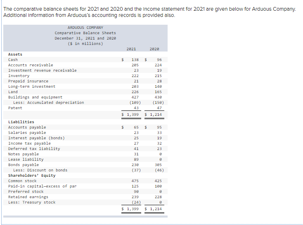Screen dimensions: 303x225
Task: Click the 'Preferred stock' label
Action: point(26,192)
